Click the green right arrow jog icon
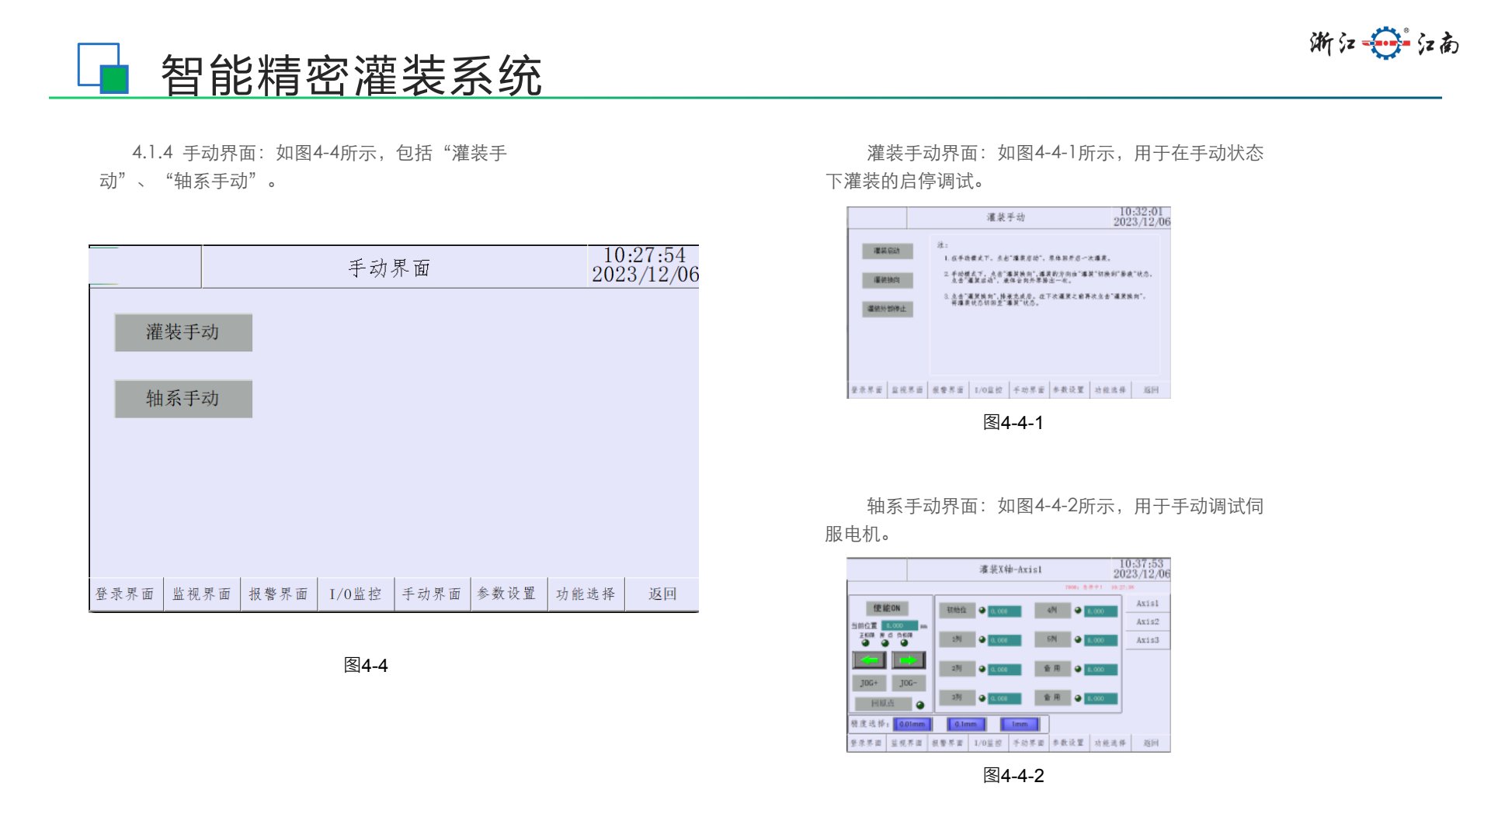Viewport: 1491px width, 838px height. (x=908, y=660)
